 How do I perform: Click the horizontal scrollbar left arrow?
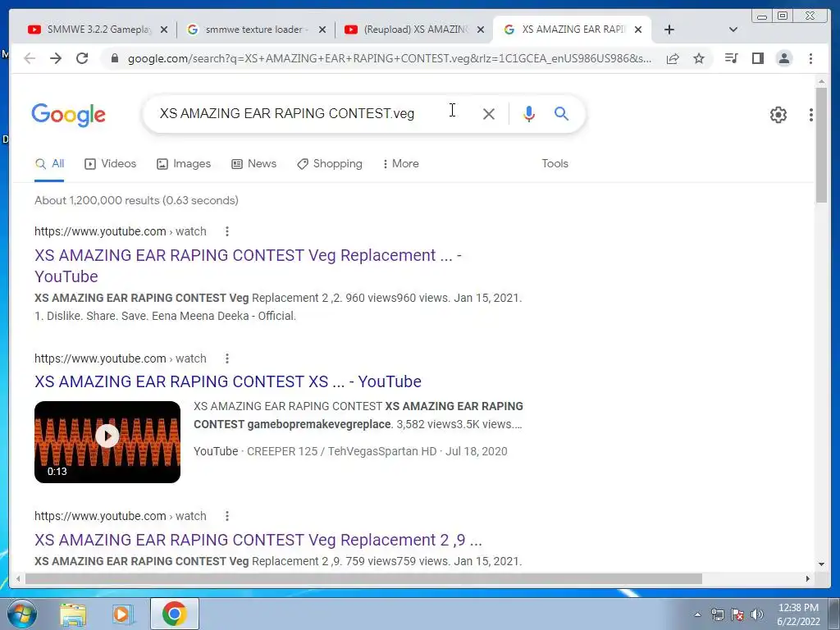(18, 578)
